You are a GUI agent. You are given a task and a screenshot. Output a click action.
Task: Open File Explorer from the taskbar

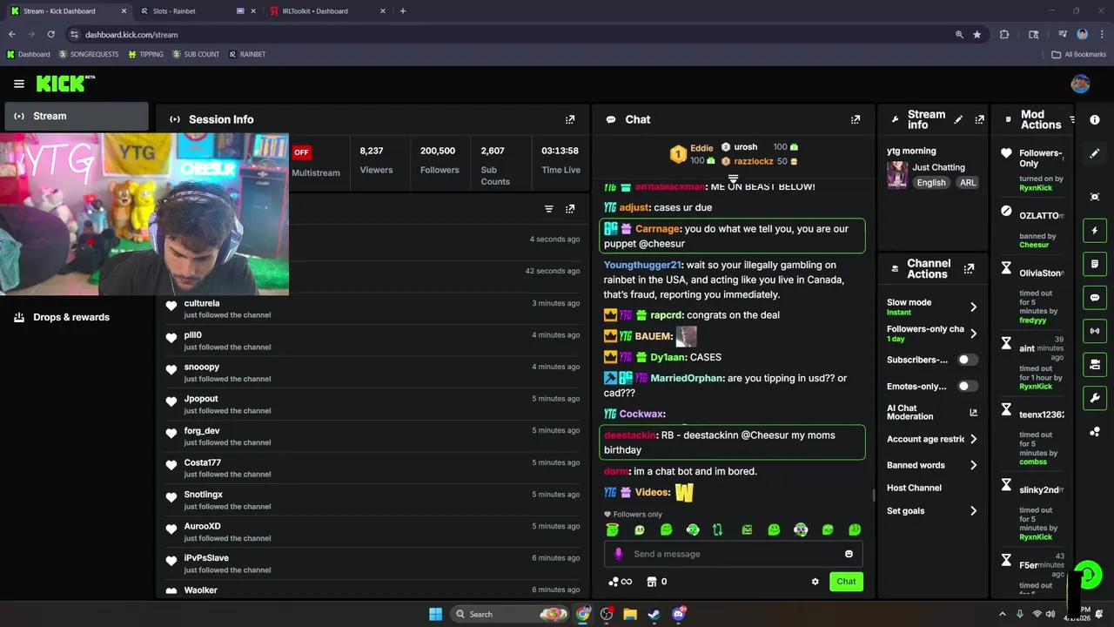coord(630,614)
